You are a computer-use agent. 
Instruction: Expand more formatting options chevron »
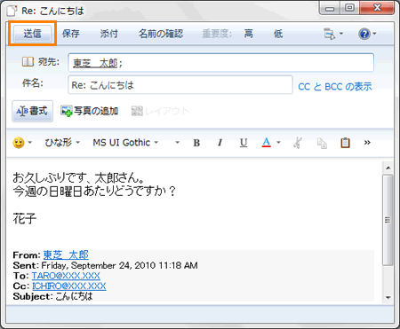[367, 143]
